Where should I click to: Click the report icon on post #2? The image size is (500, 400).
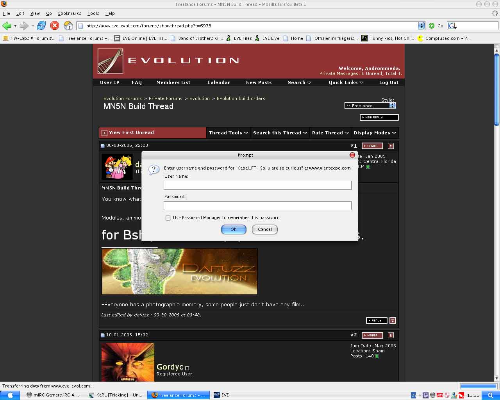pos(391,335)
